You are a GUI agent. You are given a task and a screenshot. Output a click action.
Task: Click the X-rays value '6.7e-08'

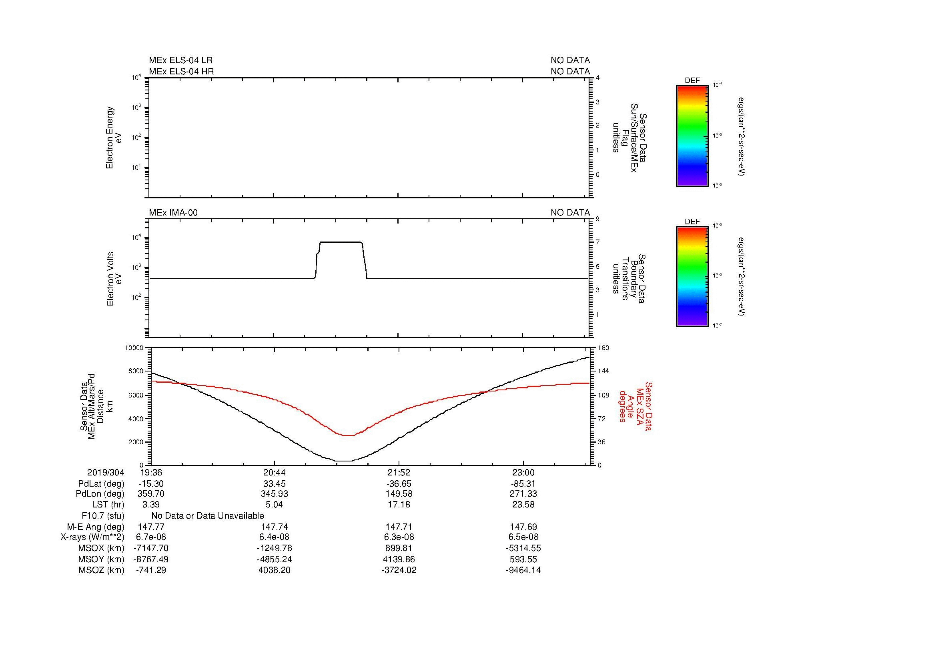click(x=151, y=537)
